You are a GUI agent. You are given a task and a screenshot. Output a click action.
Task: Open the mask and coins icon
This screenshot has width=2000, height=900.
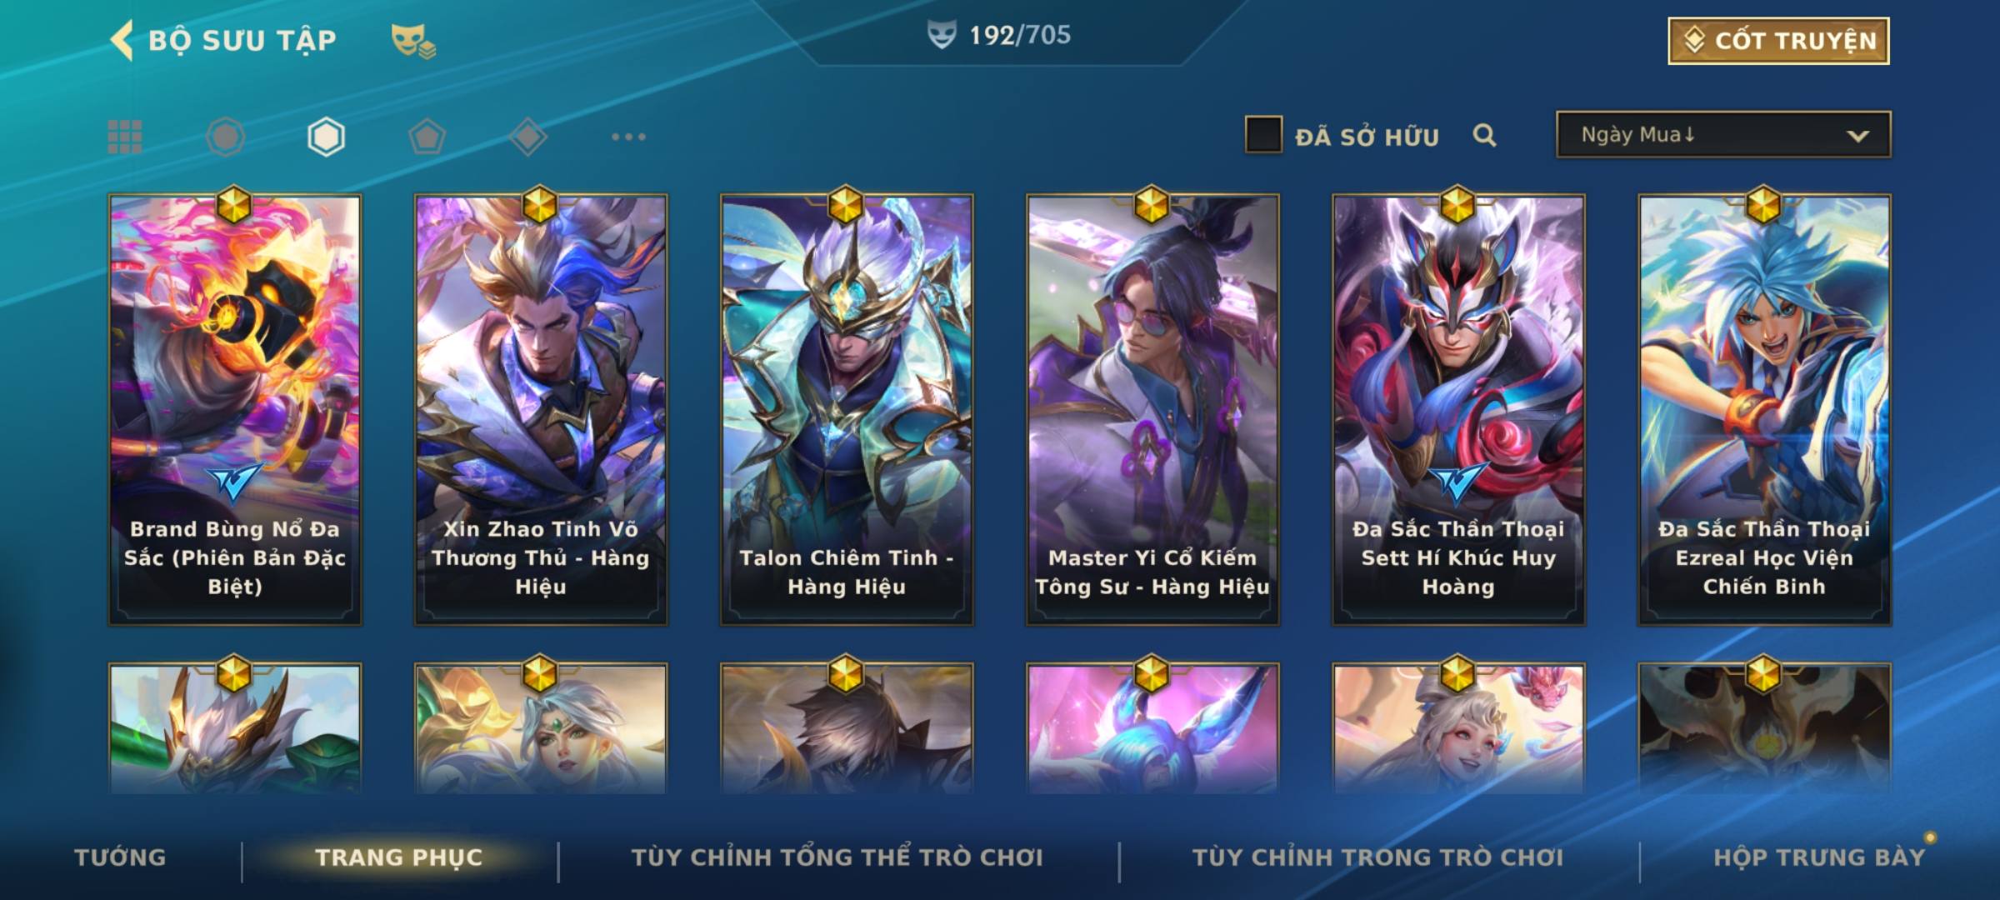pyautogui.click(x=413, y=40)
